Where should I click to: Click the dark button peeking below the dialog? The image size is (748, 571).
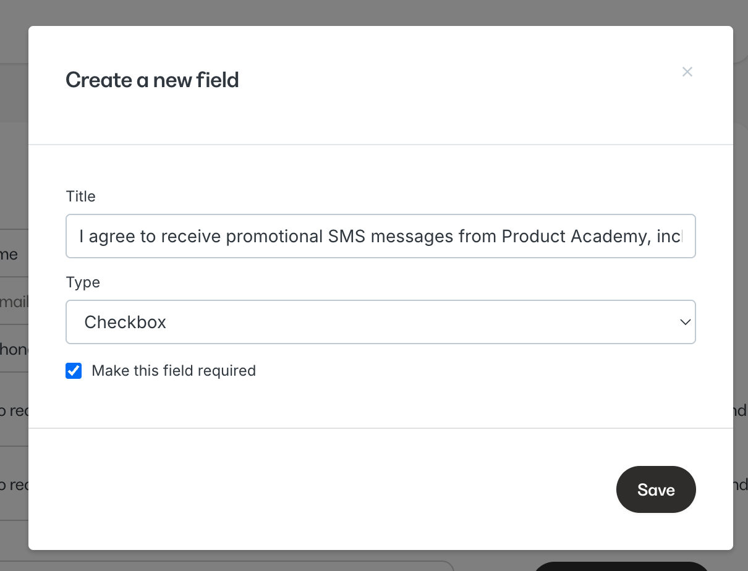[621, 566]
